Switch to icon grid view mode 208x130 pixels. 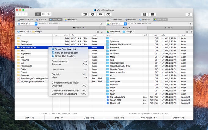click(x=49, y=14)
